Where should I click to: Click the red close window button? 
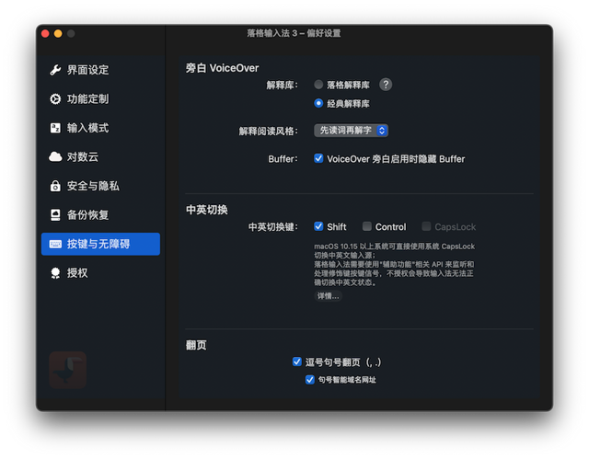click(x=45, y=34)
